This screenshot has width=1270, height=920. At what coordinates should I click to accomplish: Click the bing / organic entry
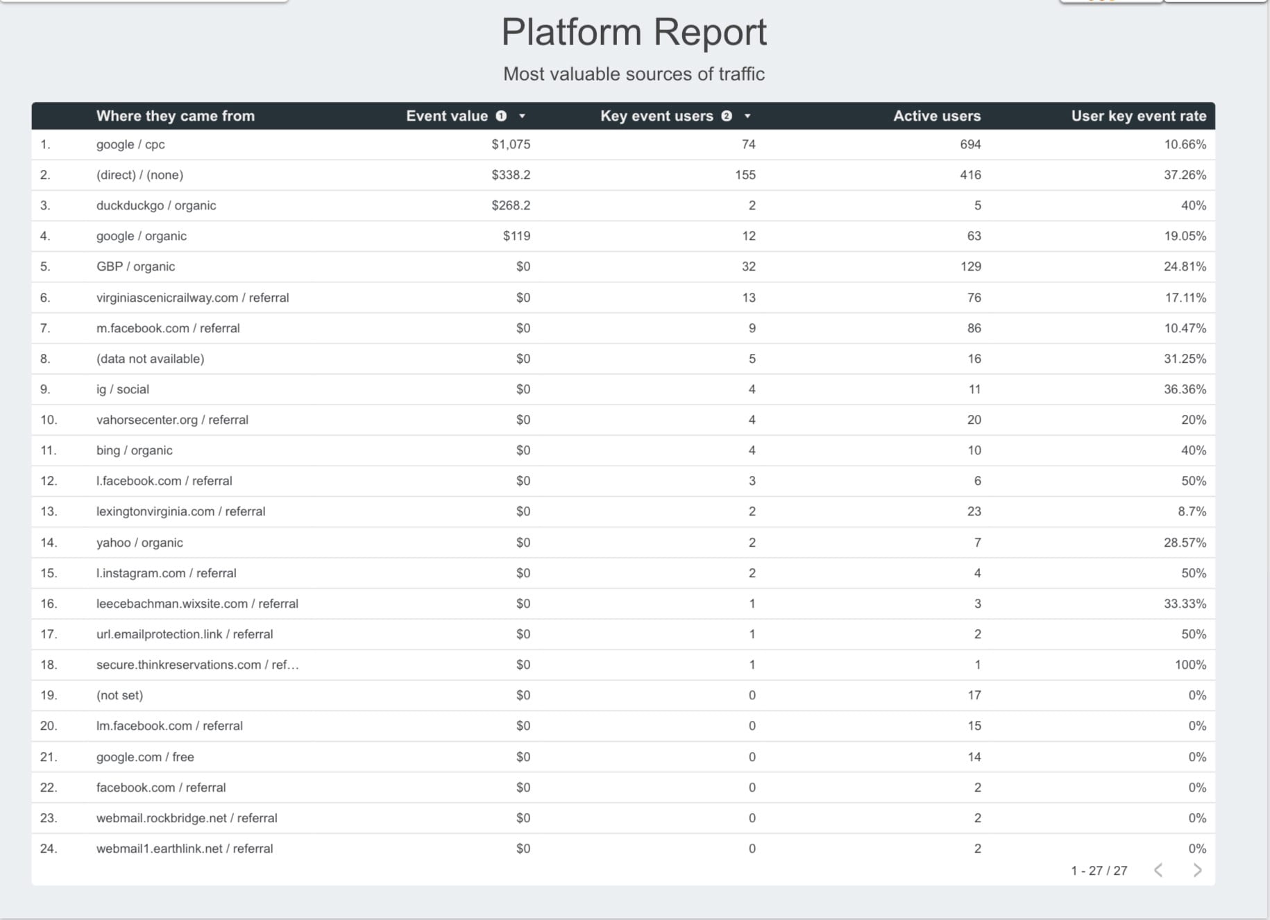point(135,450)
